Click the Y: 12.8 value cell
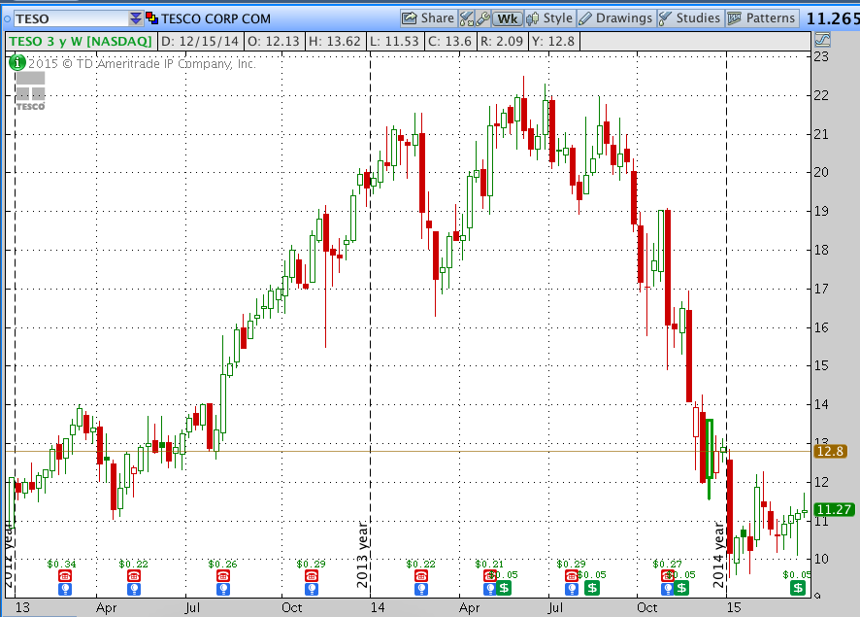The height and width of the screenshot is (617, 860). point(553,41)
